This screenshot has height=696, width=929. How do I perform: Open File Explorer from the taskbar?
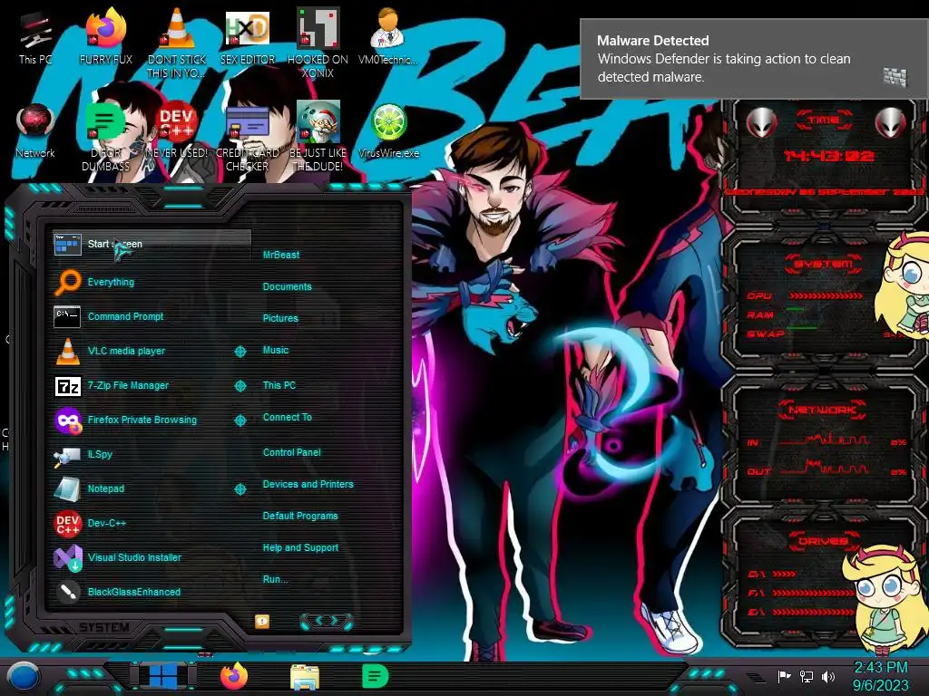point(305,677)
